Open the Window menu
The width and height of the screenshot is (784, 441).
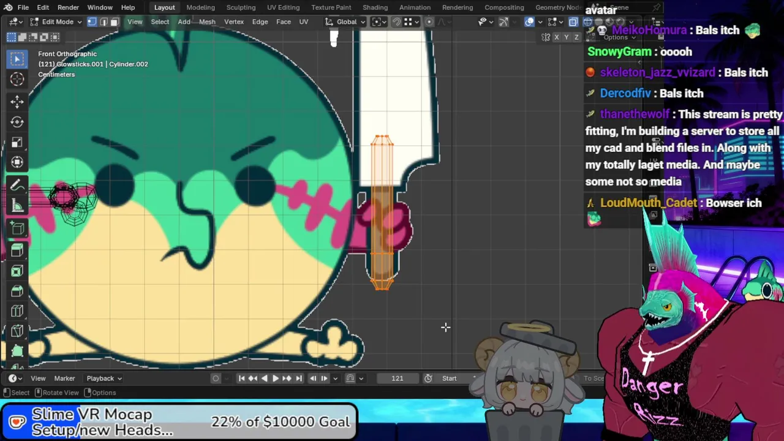(100, 7)
